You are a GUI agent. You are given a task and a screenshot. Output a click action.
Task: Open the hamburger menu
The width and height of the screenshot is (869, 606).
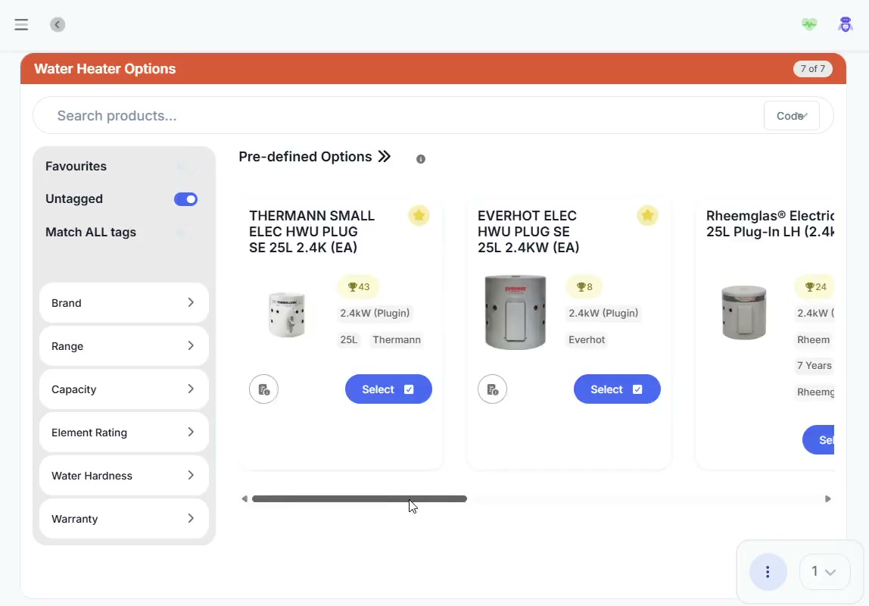(x=21, y=24)
